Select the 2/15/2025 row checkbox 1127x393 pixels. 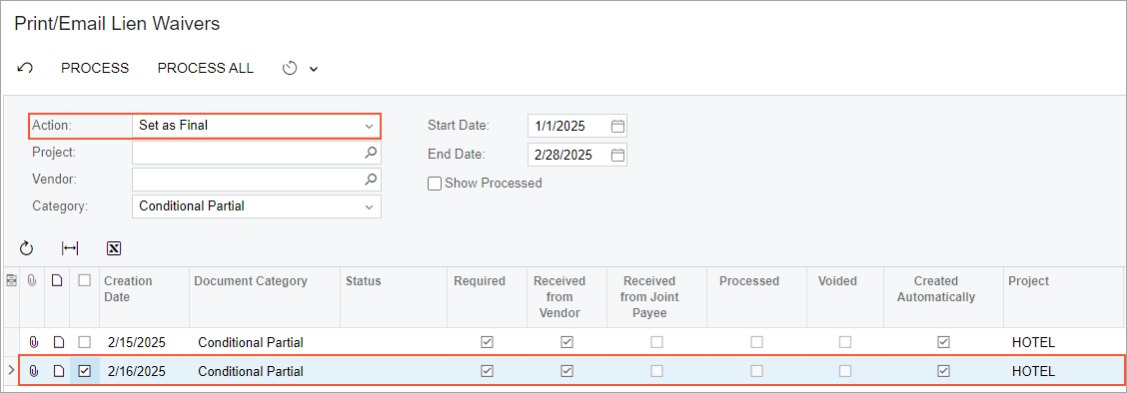click(85, 343)
